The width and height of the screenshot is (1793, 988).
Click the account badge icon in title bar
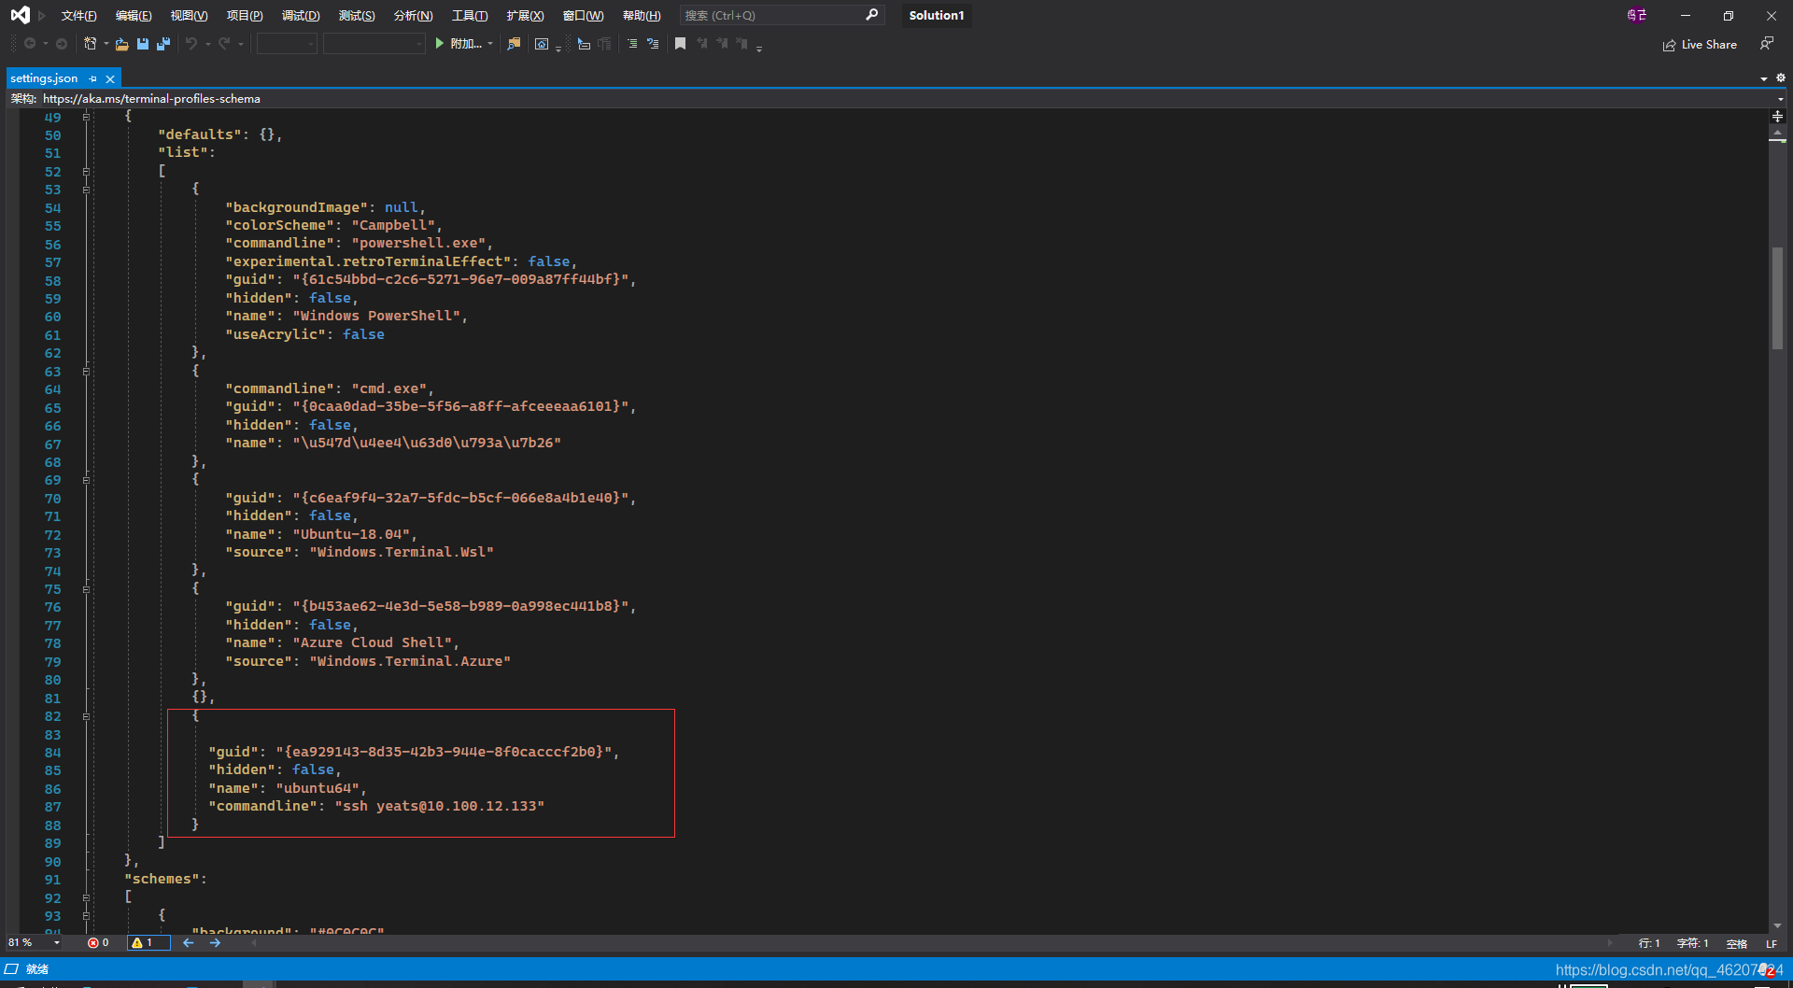[x=1637, y=15]
